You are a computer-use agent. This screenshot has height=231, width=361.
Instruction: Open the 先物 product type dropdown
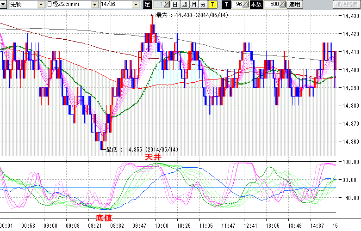pos(41,5)
